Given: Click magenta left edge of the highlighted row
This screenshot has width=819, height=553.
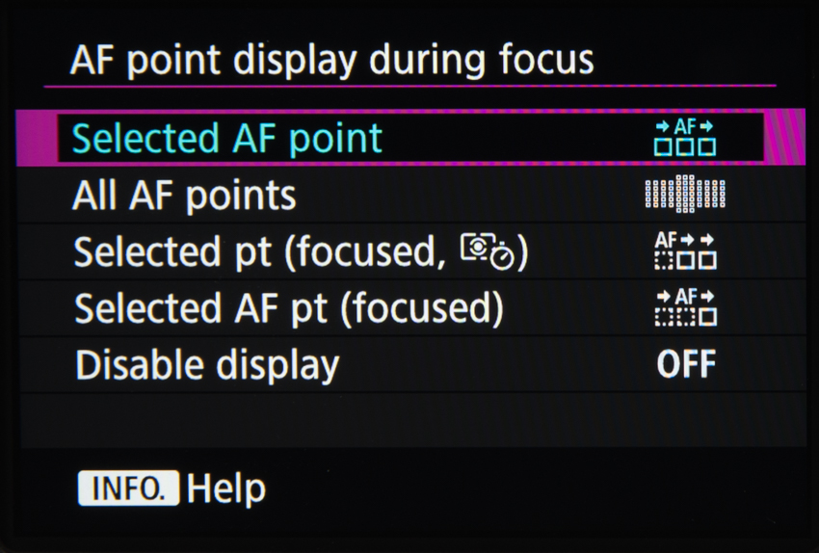Looking at the screenshot, I should [x=37, y=138].
